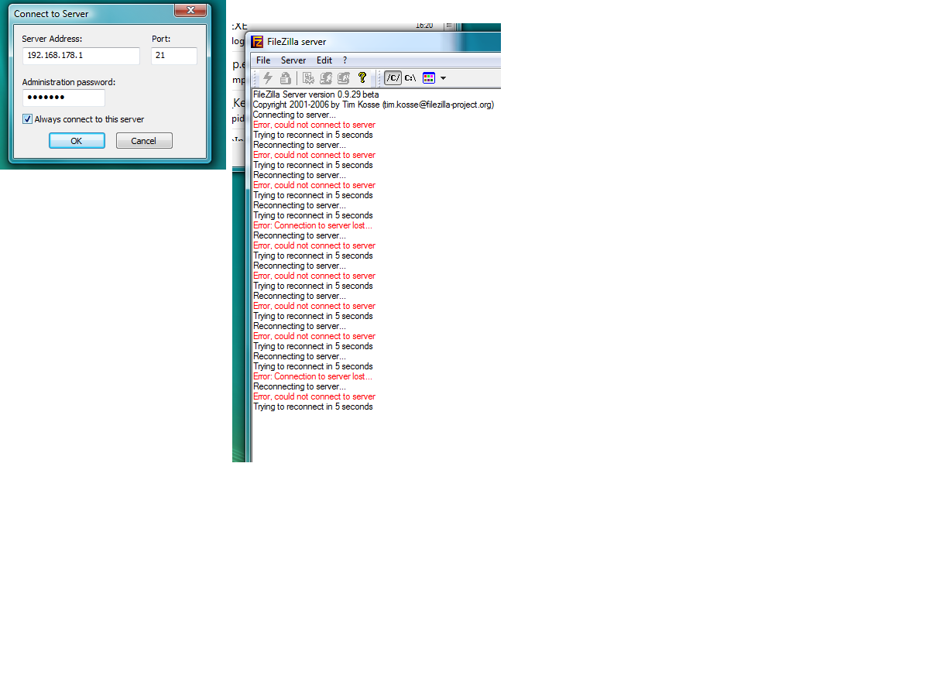Open the ? help menu
943x693 pixels.
[x=345, y=60]
